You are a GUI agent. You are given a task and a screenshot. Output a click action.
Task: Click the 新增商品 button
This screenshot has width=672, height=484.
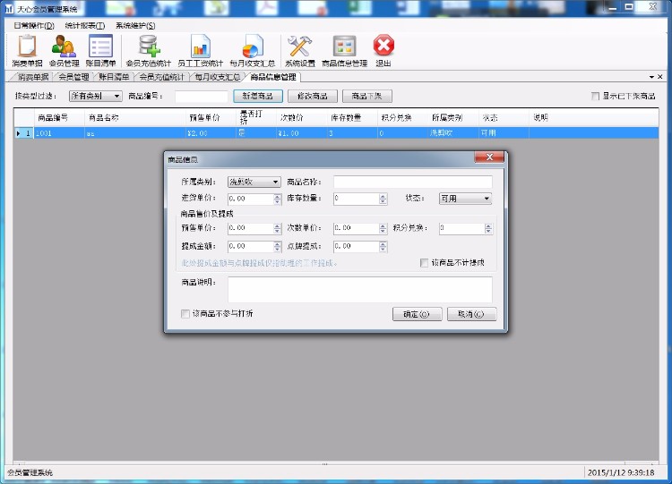[x=257, y=97]
